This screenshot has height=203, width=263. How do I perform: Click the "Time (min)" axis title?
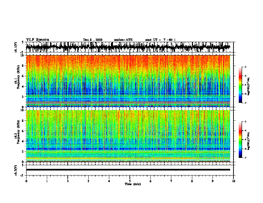(133, 184)
